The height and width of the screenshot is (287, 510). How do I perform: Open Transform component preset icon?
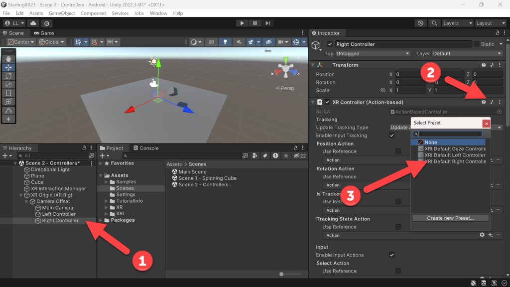pos(492,65)
